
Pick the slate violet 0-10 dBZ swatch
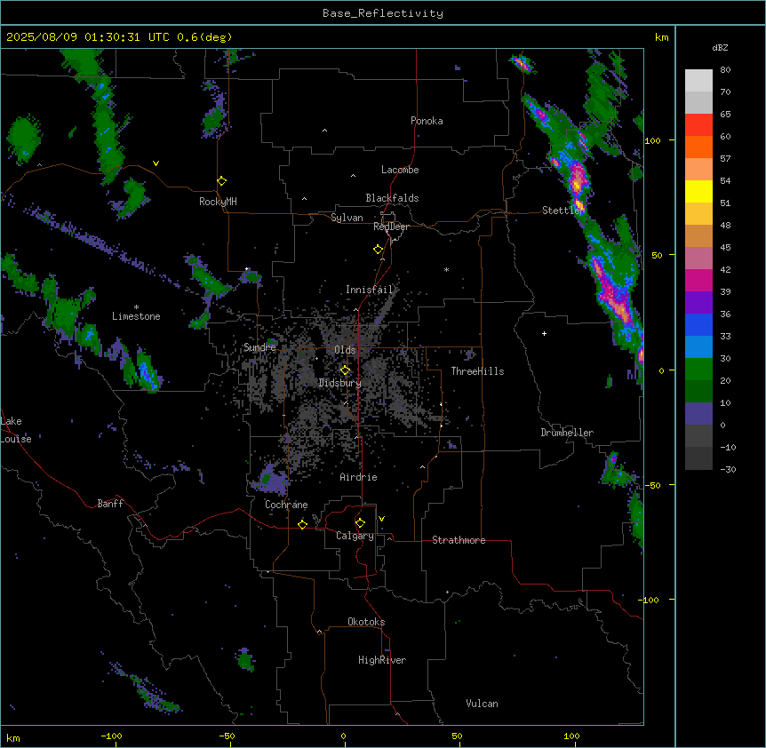click(x=698, y=414)
